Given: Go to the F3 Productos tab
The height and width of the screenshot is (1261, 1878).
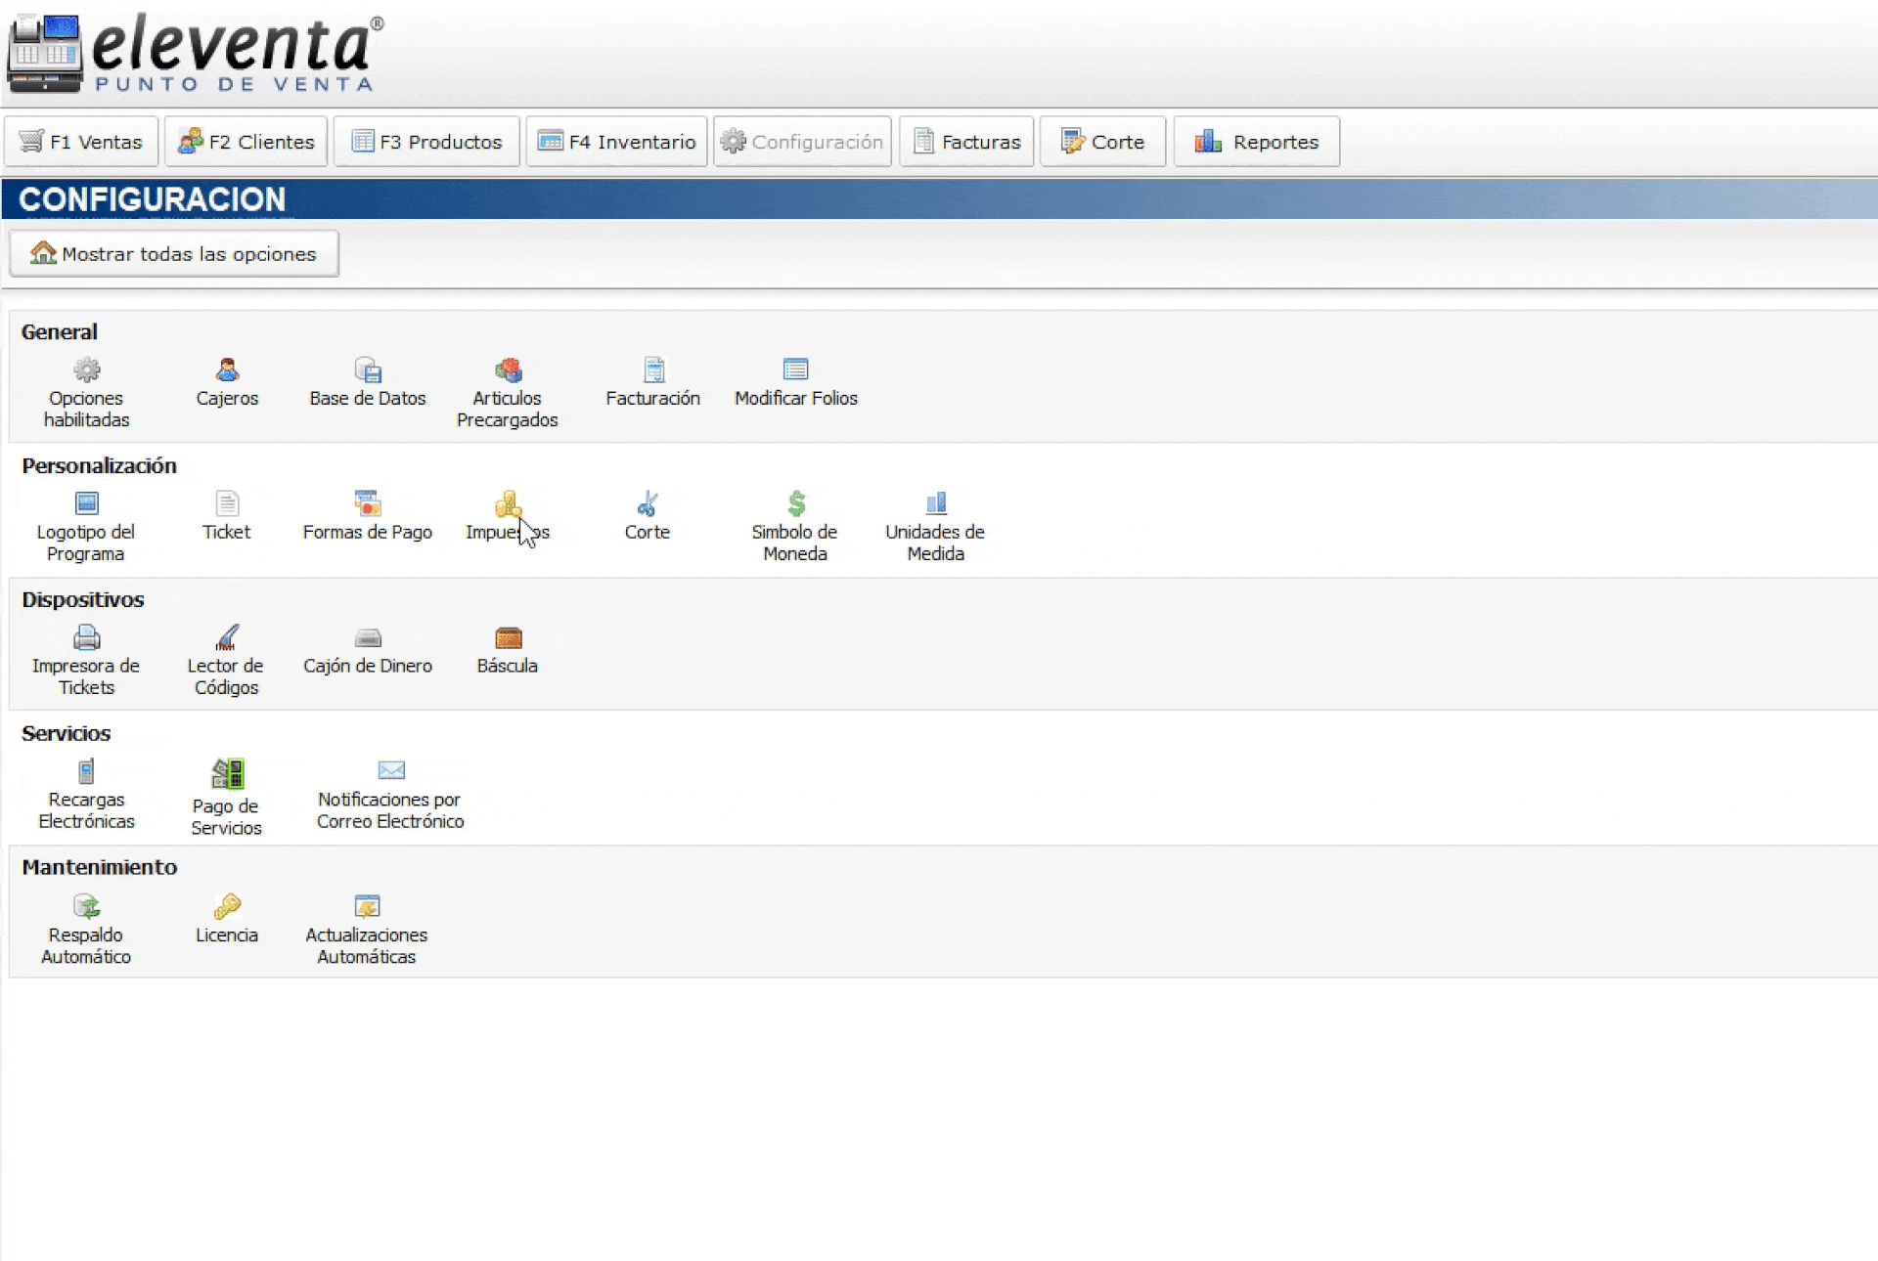Looking at the screenshot, I should coord(426,143).
